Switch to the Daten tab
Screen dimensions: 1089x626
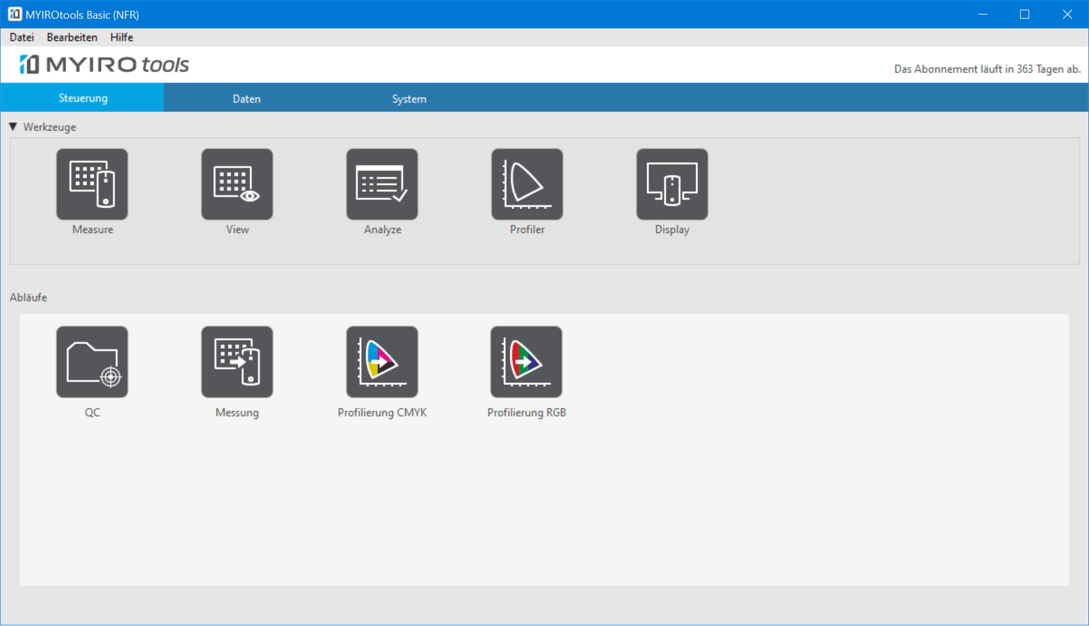[247, 98]
